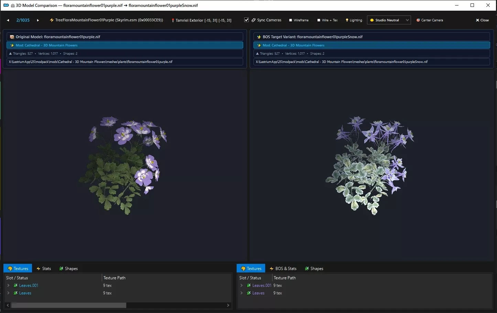
Task: Click the map pin icon beside Tamriel Exterior
Action: 173,20
